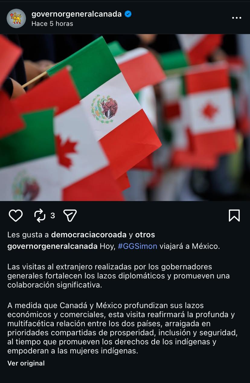Tap the blue verified badge
Viewport: 250px width, 383px height.
coord(128,14)
